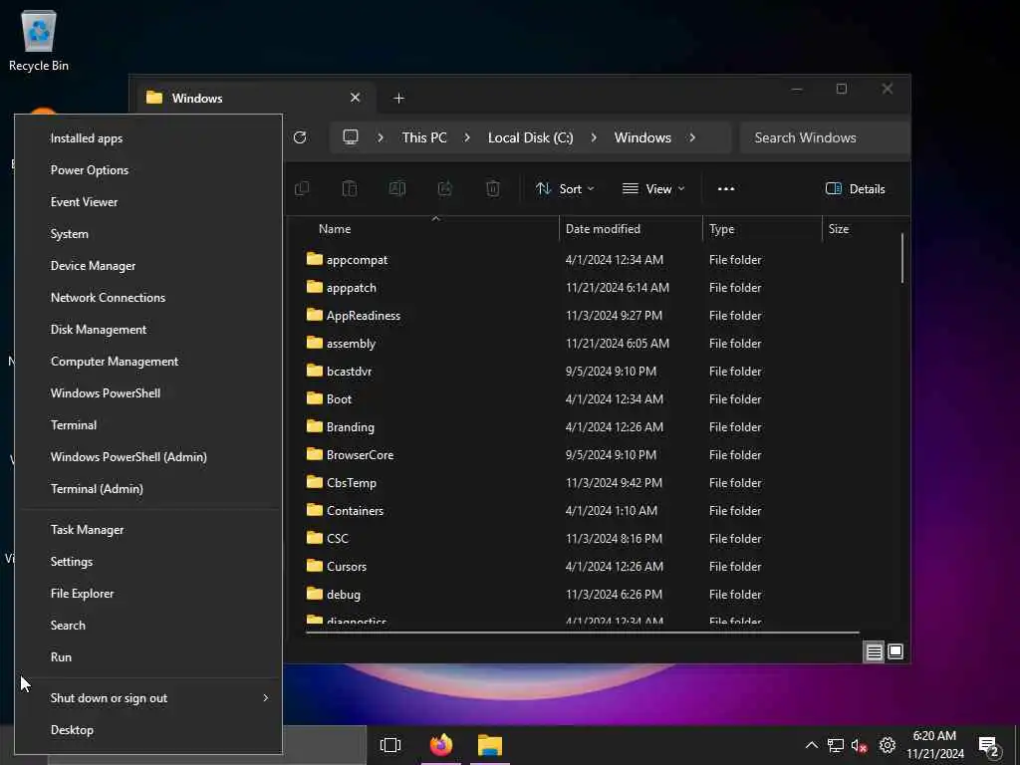Switch to details list view icon

pos(874,651)
